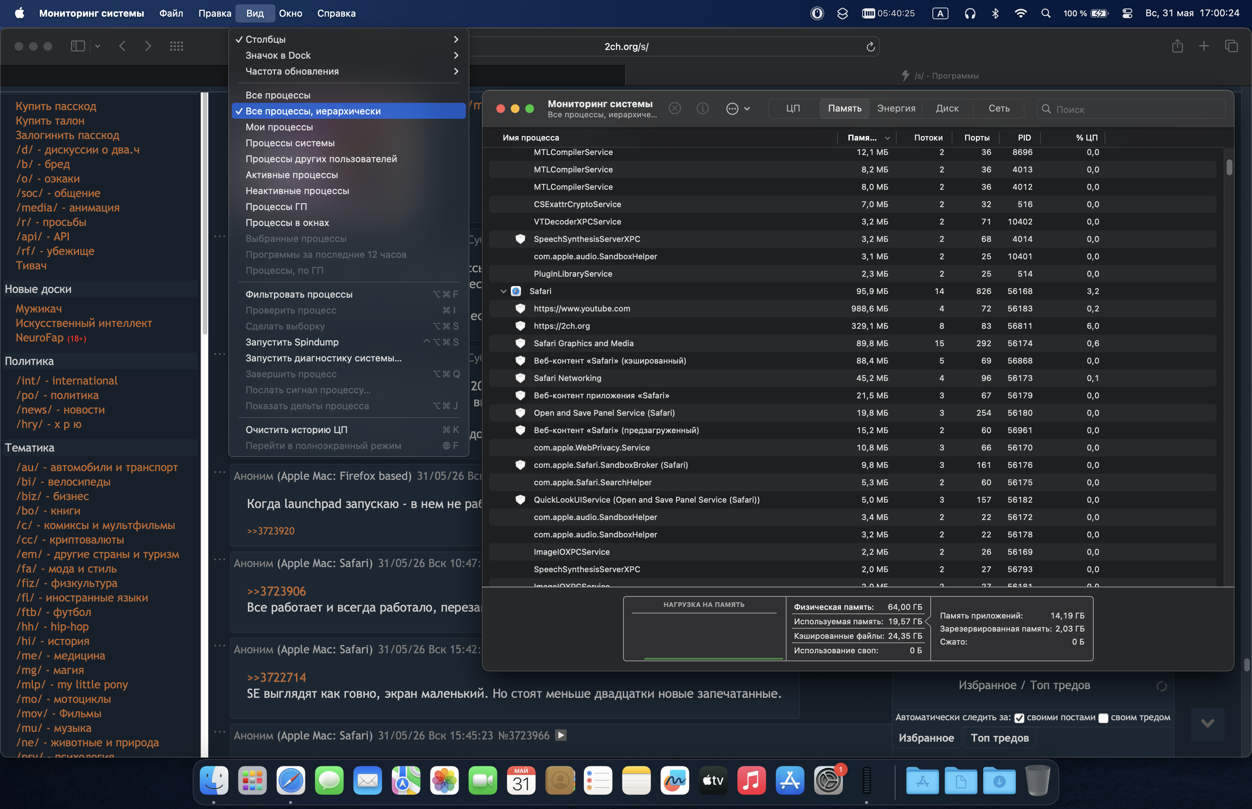Open Launchpad from the Dock
Image resolution: width=1252 pixels, height=809 pixels.
[252, 781]
